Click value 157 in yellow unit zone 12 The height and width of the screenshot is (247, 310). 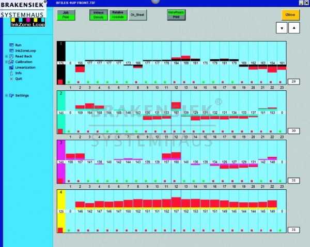(x=176, y=211)
